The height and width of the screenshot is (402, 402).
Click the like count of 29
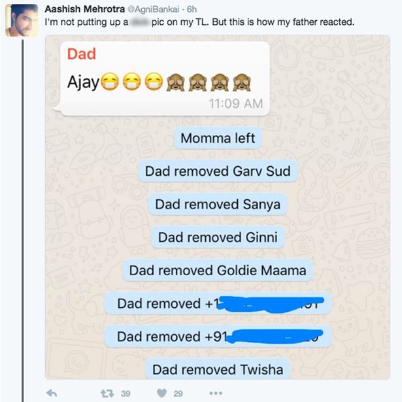(177, 393)
